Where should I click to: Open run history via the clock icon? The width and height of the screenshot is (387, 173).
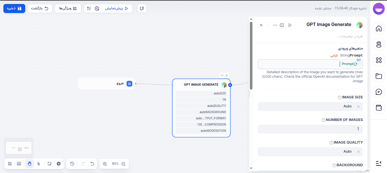click(72, 164)
